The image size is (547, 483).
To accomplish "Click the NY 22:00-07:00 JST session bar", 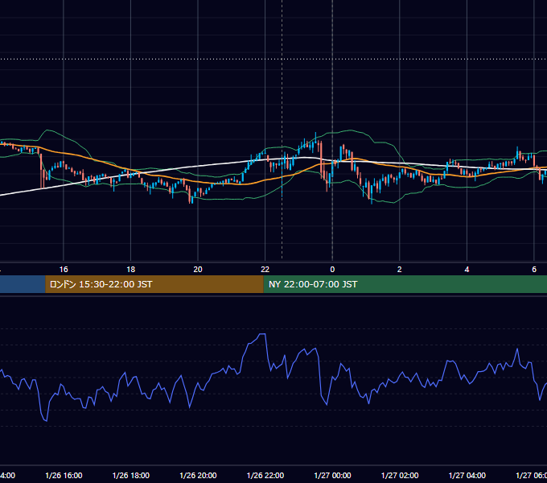I will point(405,284).
